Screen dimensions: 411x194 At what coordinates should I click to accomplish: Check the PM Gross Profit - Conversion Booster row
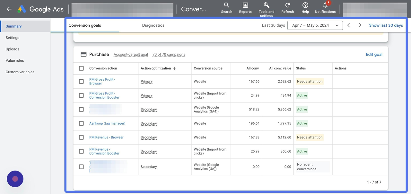[81, 95]
